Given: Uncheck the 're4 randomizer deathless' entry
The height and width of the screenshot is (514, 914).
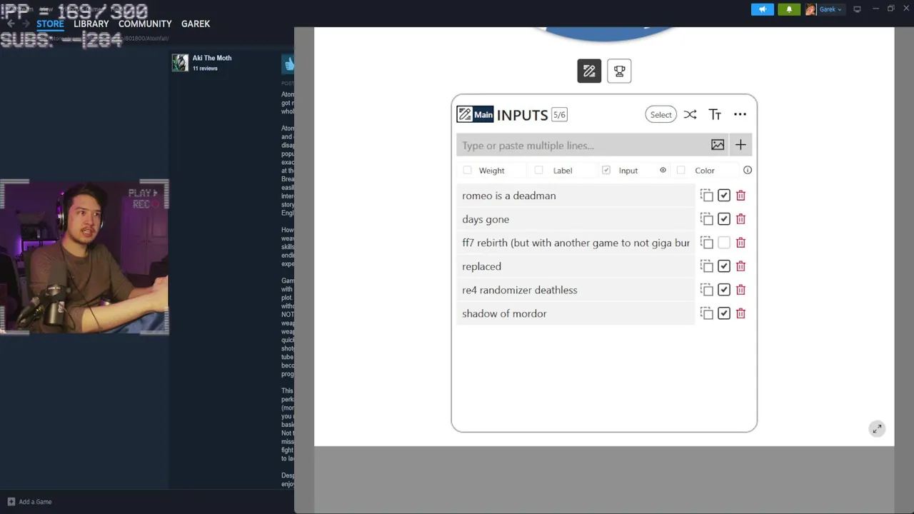Looking at the screenshot, I should pos(724,290).
